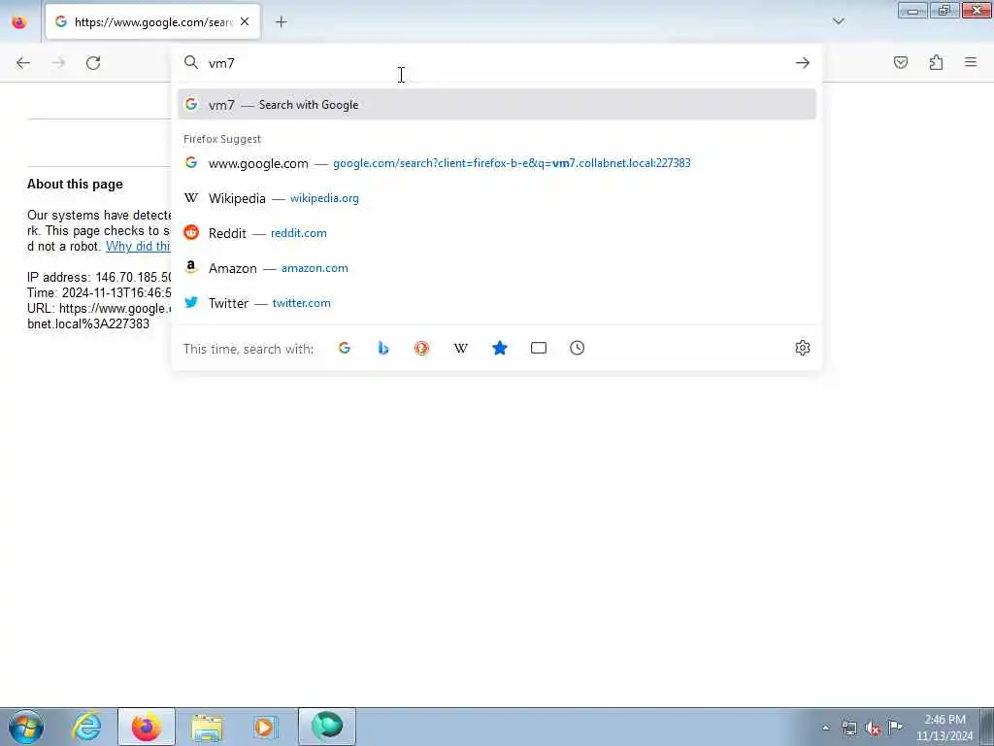Search history with the clock icon

pyautogui.click(x=577, y=348)
